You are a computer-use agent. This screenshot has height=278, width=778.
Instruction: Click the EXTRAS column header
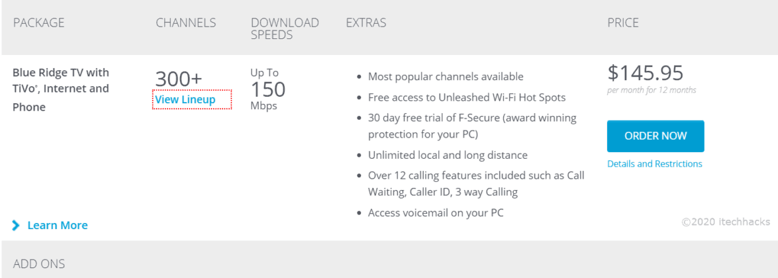click(365, 23)
